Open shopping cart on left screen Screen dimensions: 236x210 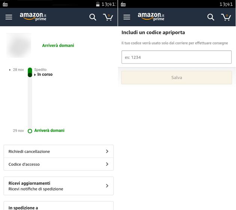click(x=108, y=17)
